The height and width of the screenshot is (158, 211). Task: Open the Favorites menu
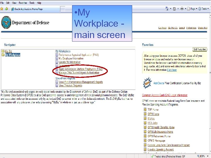point(23,3)
